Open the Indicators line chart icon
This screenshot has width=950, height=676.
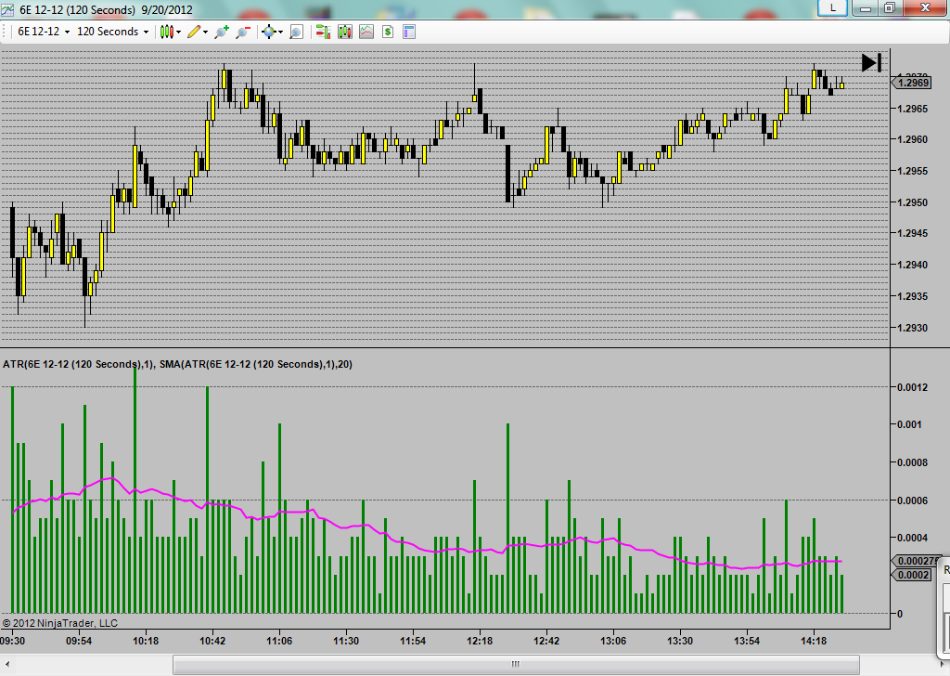(366, 32)
